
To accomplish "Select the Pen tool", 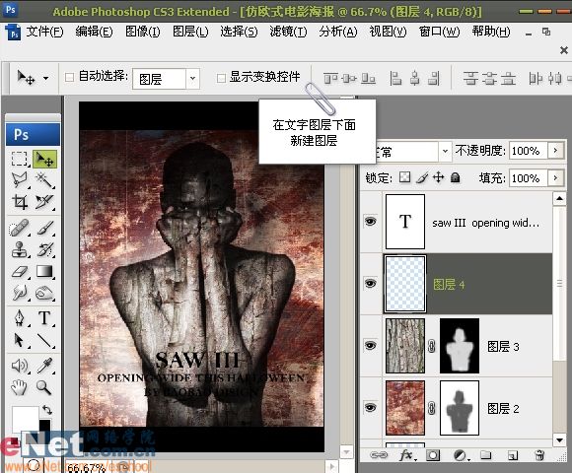I will (x=20, y=318).
